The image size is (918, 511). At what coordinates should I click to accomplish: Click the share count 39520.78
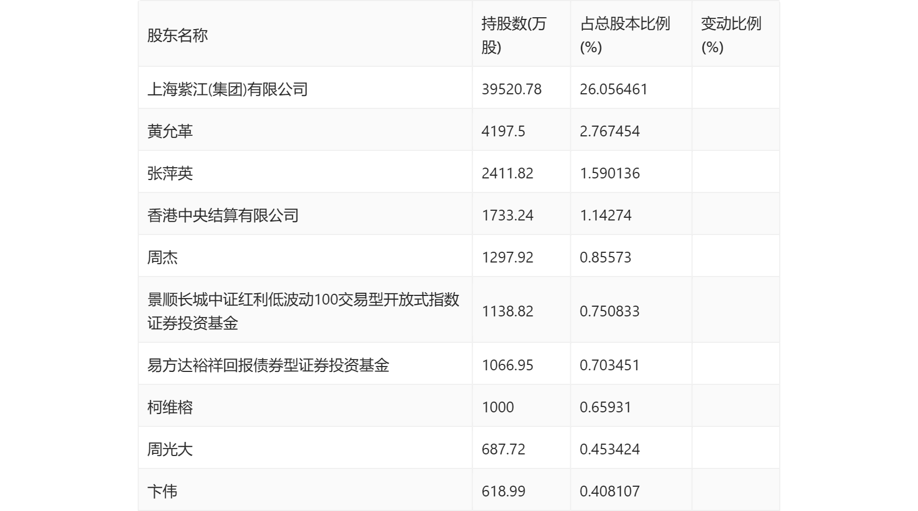coord(511,89)
